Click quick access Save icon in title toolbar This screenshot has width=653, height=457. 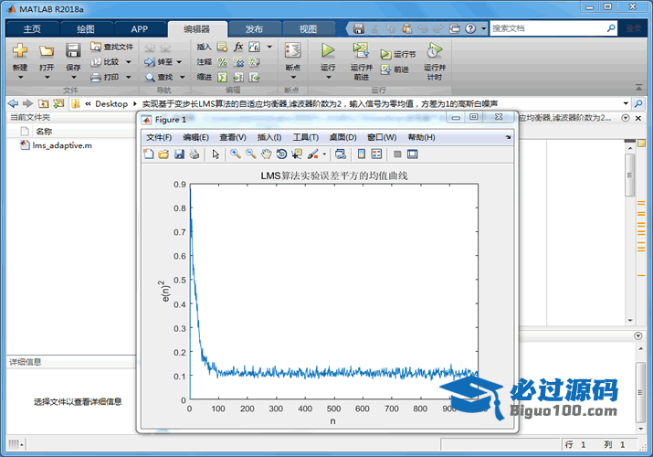(x=359, y=28)
